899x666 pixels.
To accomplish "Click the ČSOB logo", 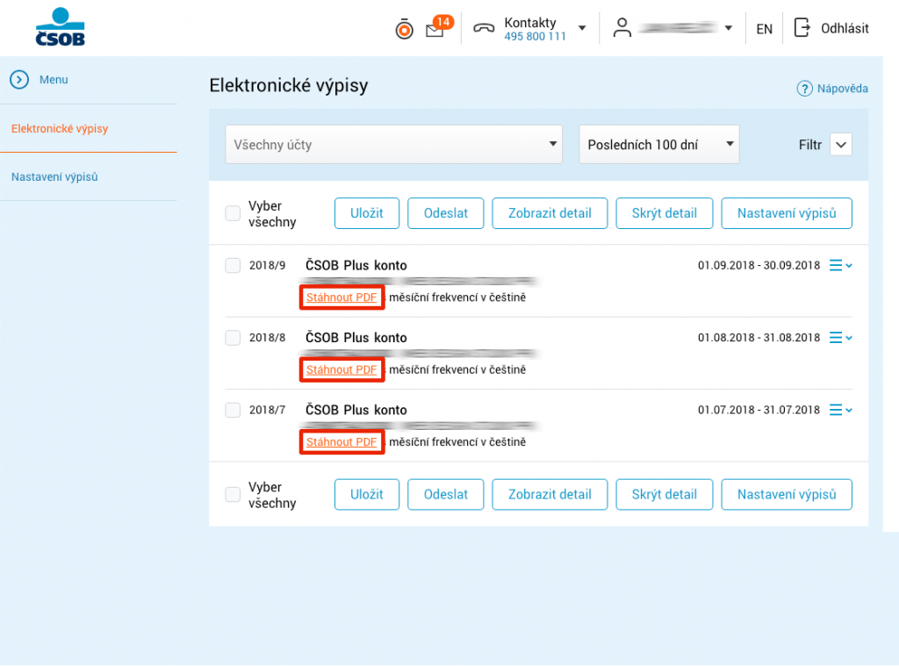I will tap(60, 27).
